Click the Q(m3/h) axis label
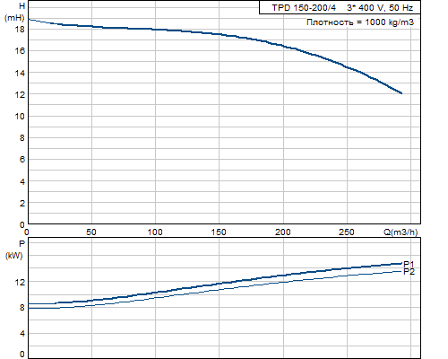The height and width of the screenshot is (359, 448). coord(401,232)
